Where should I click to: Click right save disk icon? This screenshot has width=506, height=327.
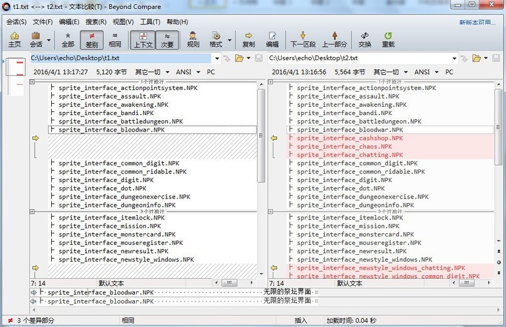pyautogui.click(x=496, y=58)
